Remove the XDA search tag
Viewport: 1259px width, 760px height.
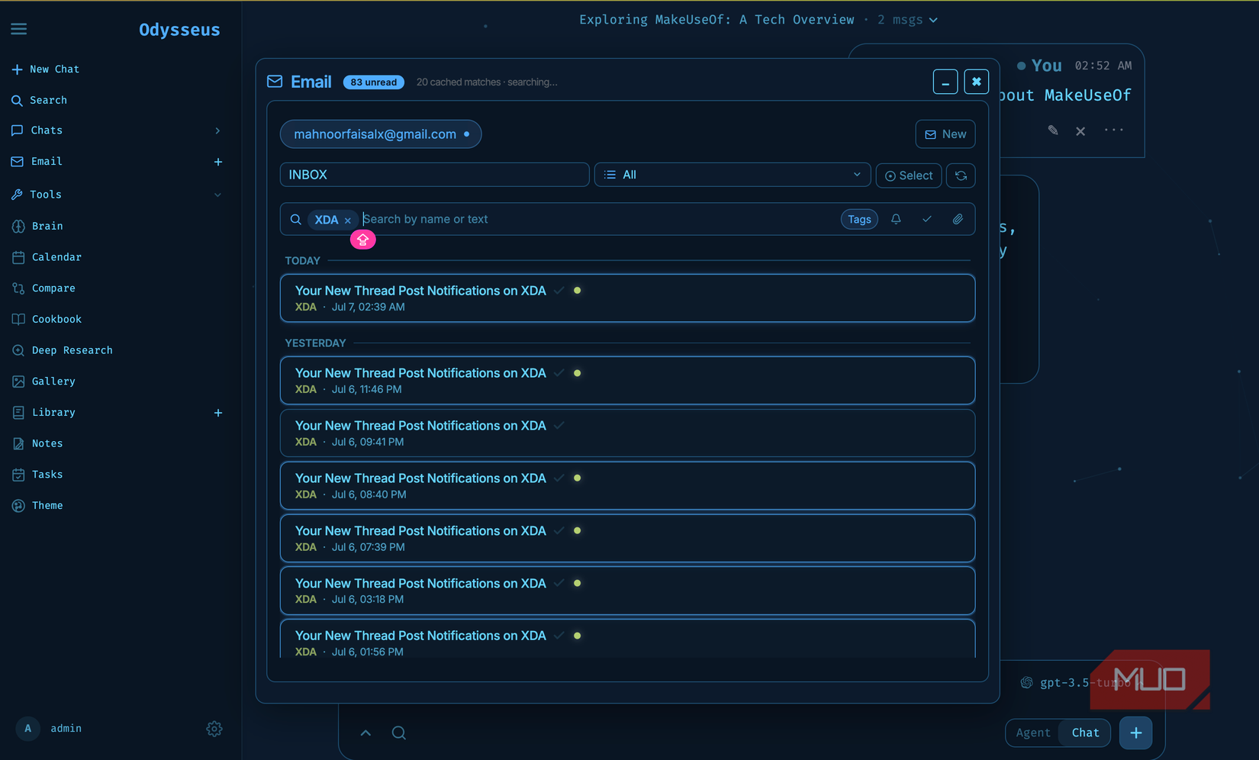[348, 221]
